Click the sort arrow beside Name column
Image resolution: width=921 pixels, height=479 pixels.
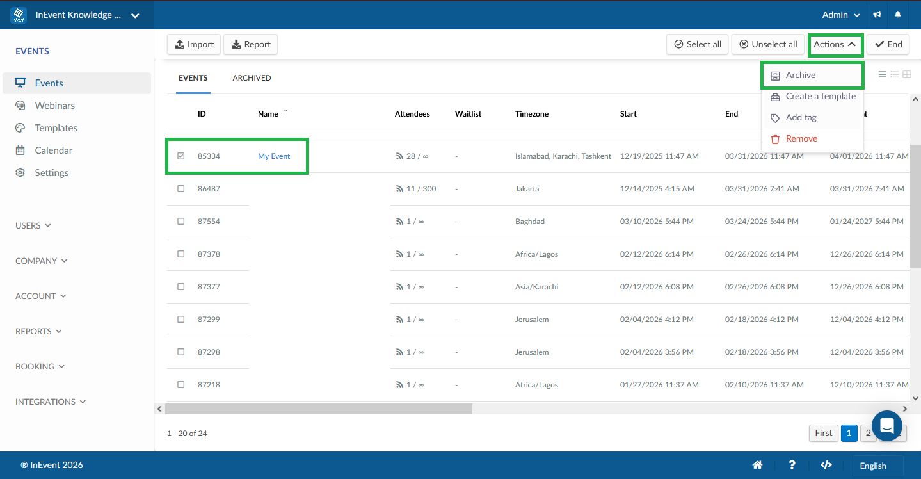tap(285, 113)
